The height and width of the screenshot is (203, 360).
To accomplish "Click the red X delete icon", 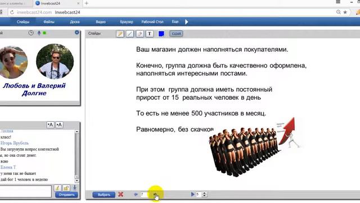I will tap(120, 195).
